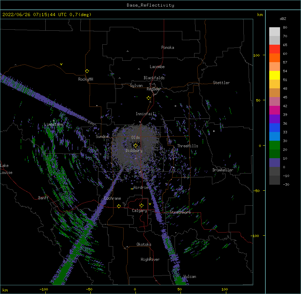Select the 39 dBZ purple legend swatch
301x294 pixels.
[274, 119]
